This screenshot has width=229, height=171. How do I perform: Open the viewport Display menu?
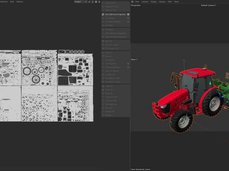(154, 1)
